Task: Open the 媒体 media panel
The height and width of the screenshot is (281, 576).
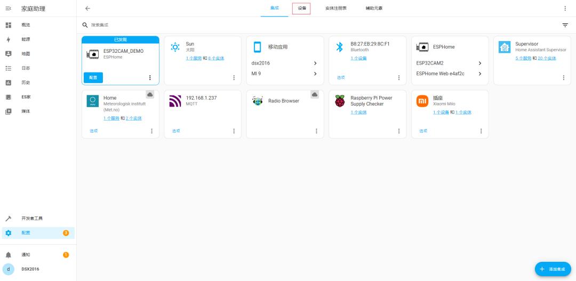Action: (x=38, y=111)
